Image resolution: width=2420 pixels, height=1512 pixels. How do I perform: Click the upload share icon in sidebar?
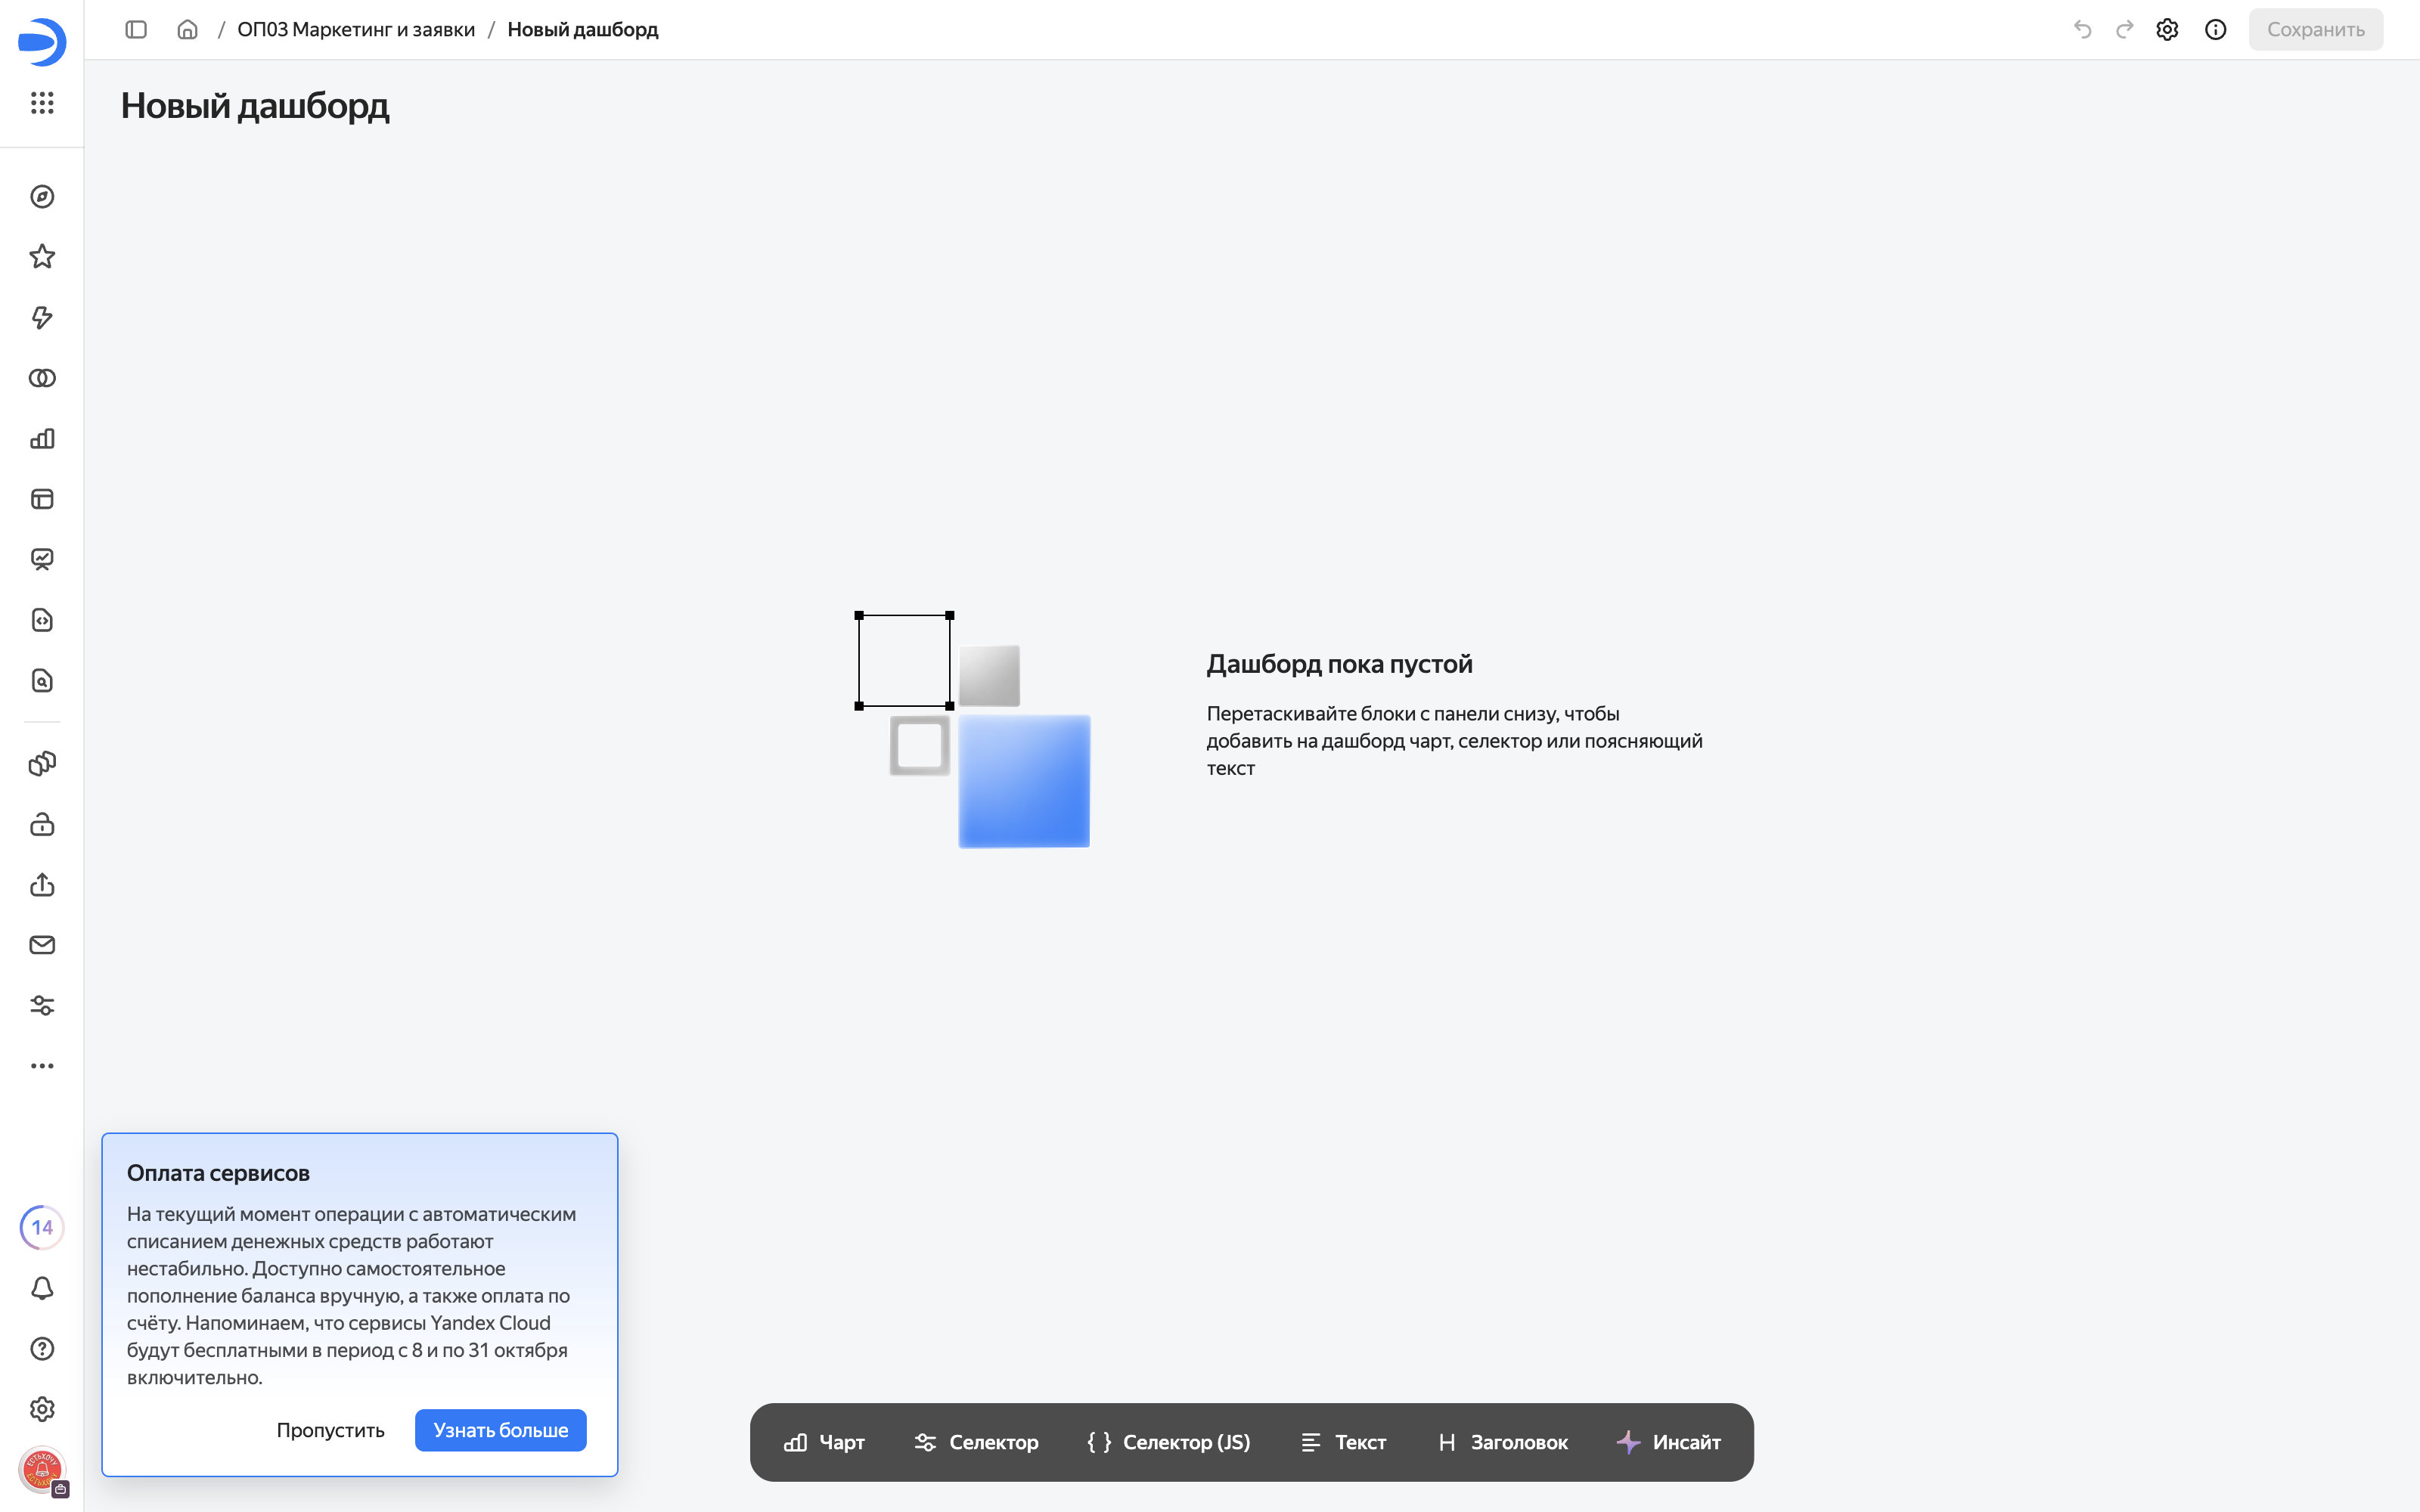point(42,885)
